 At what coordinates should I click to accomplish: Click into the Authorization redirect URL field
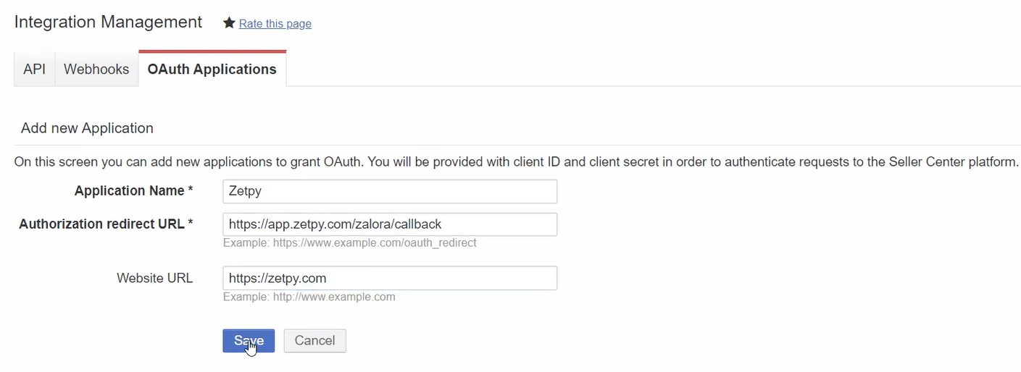click(x=390, y=224)
